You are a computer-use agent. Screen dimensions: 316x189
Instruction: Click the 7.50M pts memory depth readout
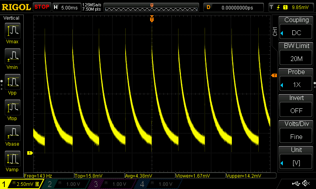pos(92,9)
